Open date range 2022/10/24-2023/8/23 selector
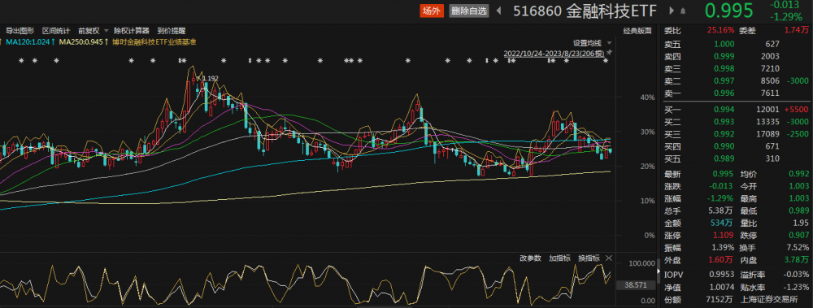This screenshot has height=308, width=813. [554, 53]
